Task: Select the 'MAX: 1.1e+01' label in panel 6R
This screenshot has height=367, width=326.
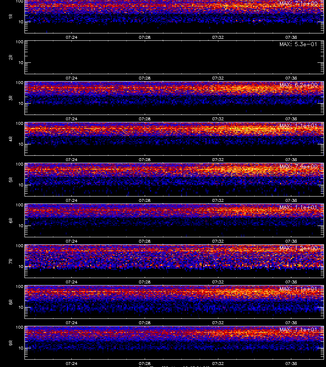Action: pos(298,208)
